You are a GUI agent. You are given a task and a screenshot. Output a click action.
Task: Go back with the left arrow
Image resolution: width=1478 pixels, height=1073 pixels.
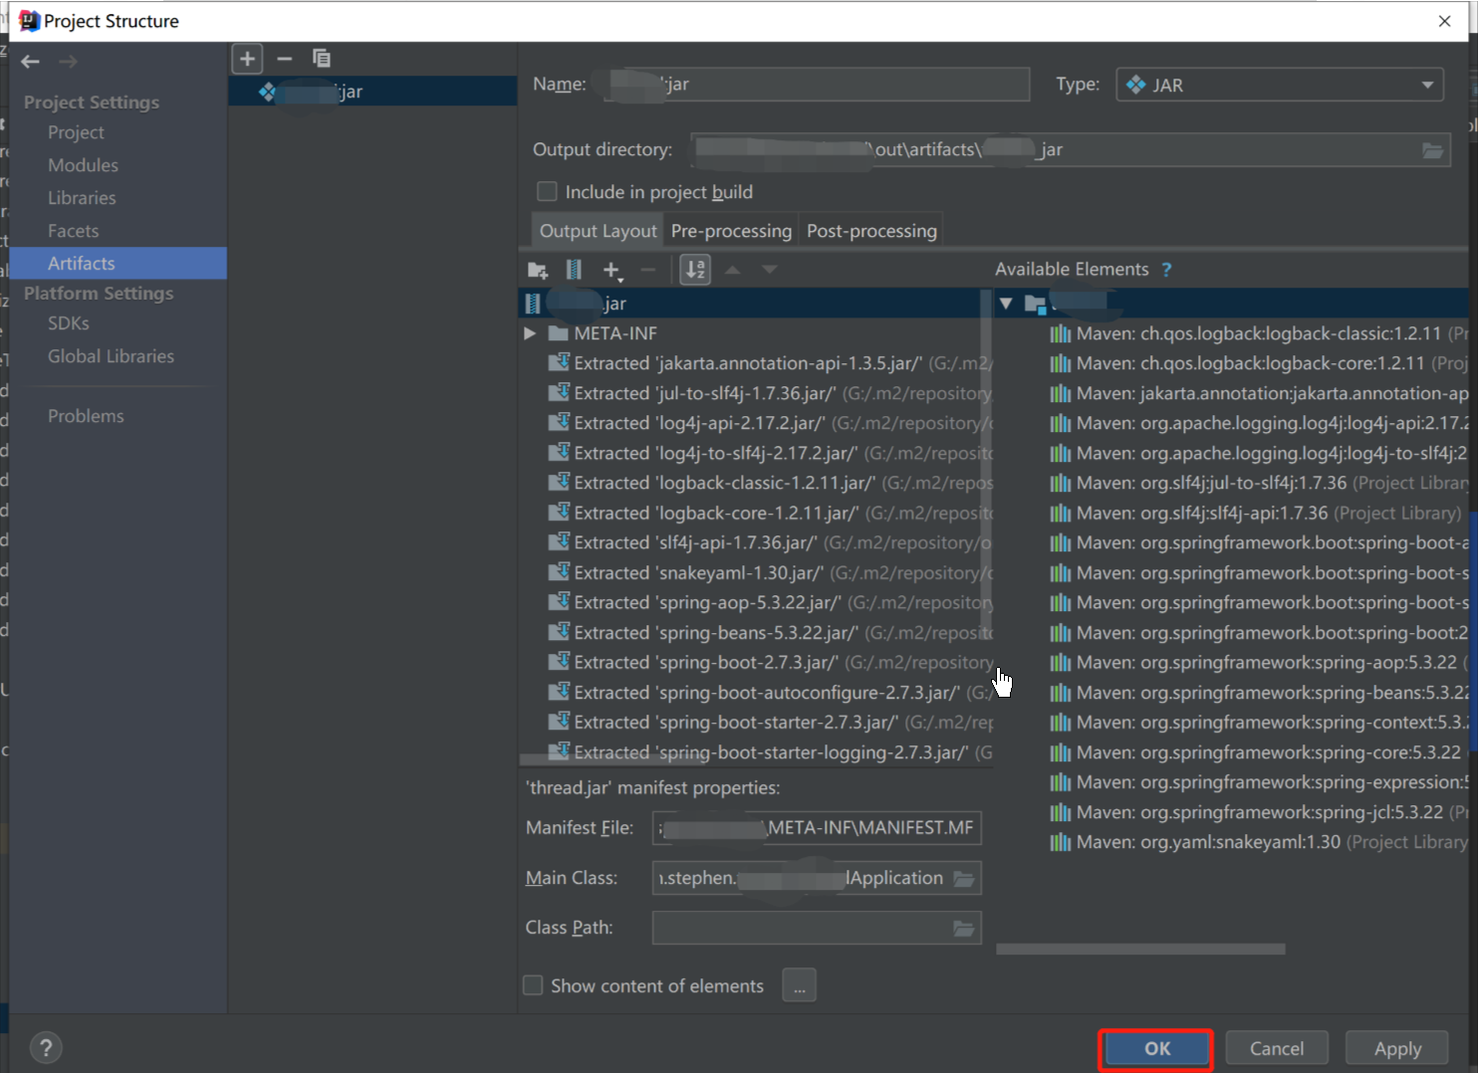tap(31, 62)
